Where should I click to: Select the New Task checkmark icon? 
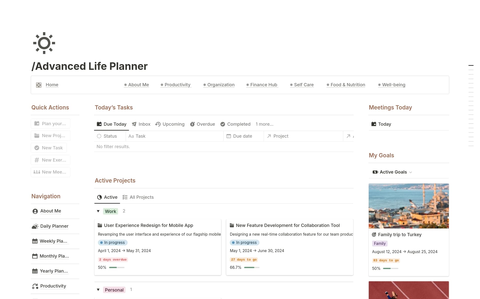click(36, 148)
